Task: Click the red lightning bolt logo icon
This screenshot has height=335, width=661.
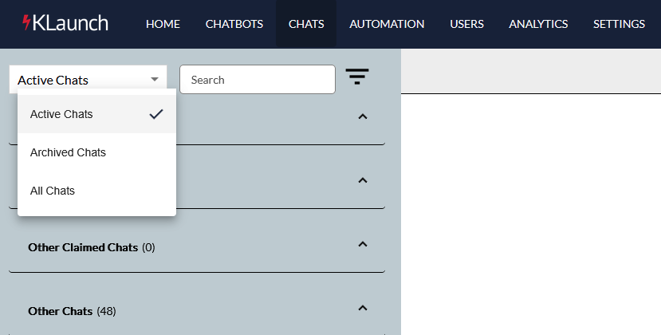Action: 26,23
